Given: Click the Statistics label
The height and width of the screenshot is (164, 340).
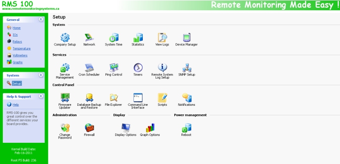Looking at the screenshot, I should tap(138, 45).
